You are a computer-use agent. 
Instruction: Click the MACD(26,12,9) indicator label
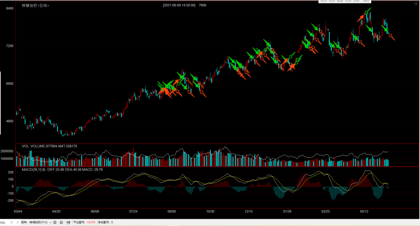[34, 169]
